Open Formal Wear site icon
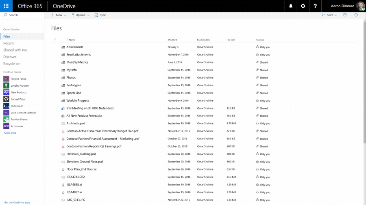The image size is (366, 205). (6, 99)
